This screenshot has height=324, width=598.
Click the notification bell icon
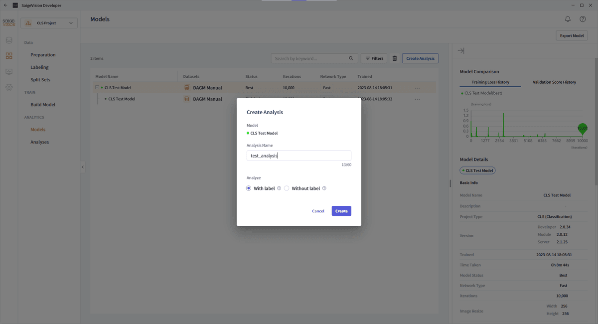click(568, 19)
